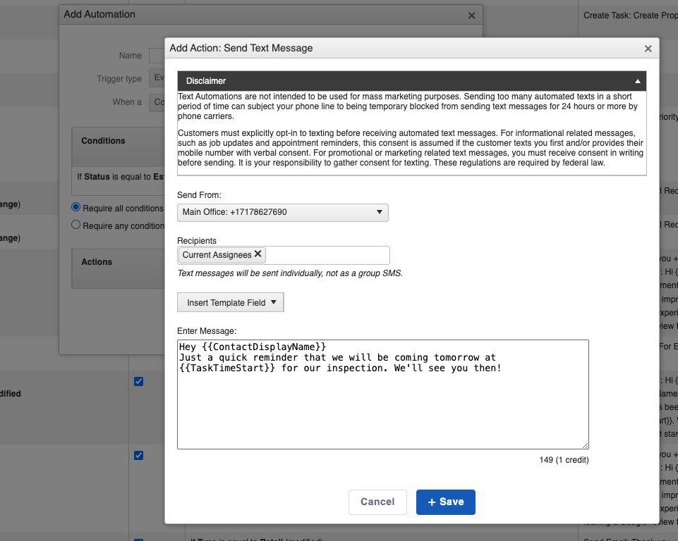Click the 149 (1 credit) counter text
678x541 pixels.
(x=564, y=460)
